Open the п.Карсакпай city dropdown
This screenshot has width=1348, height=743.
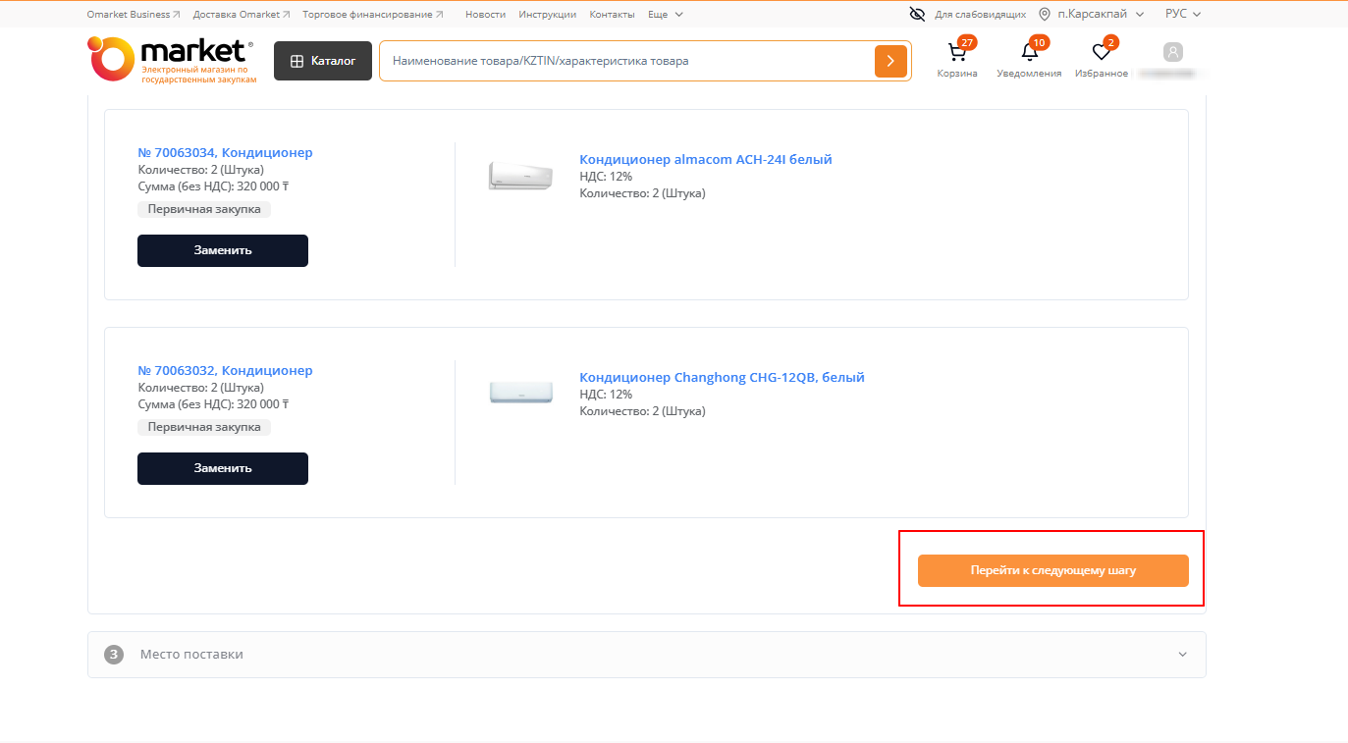(1100, 14)
